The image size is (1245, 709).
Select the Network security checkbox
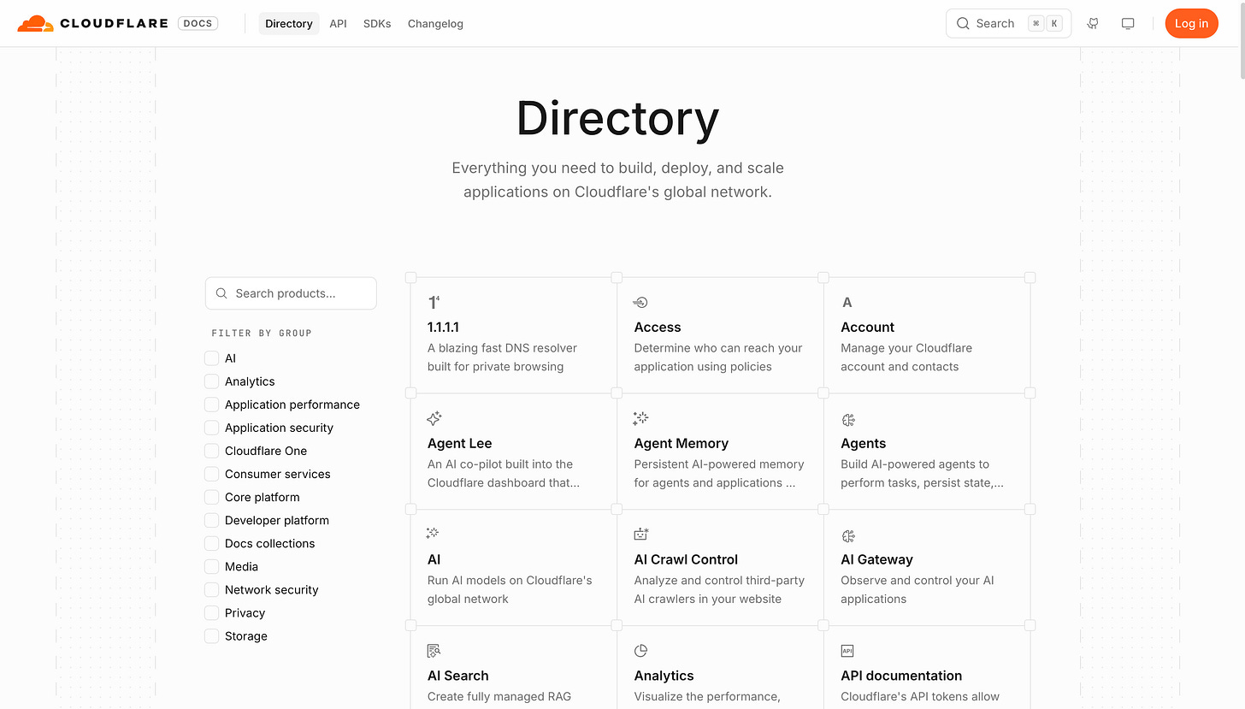pyautogui.click(x=212, y=589)
